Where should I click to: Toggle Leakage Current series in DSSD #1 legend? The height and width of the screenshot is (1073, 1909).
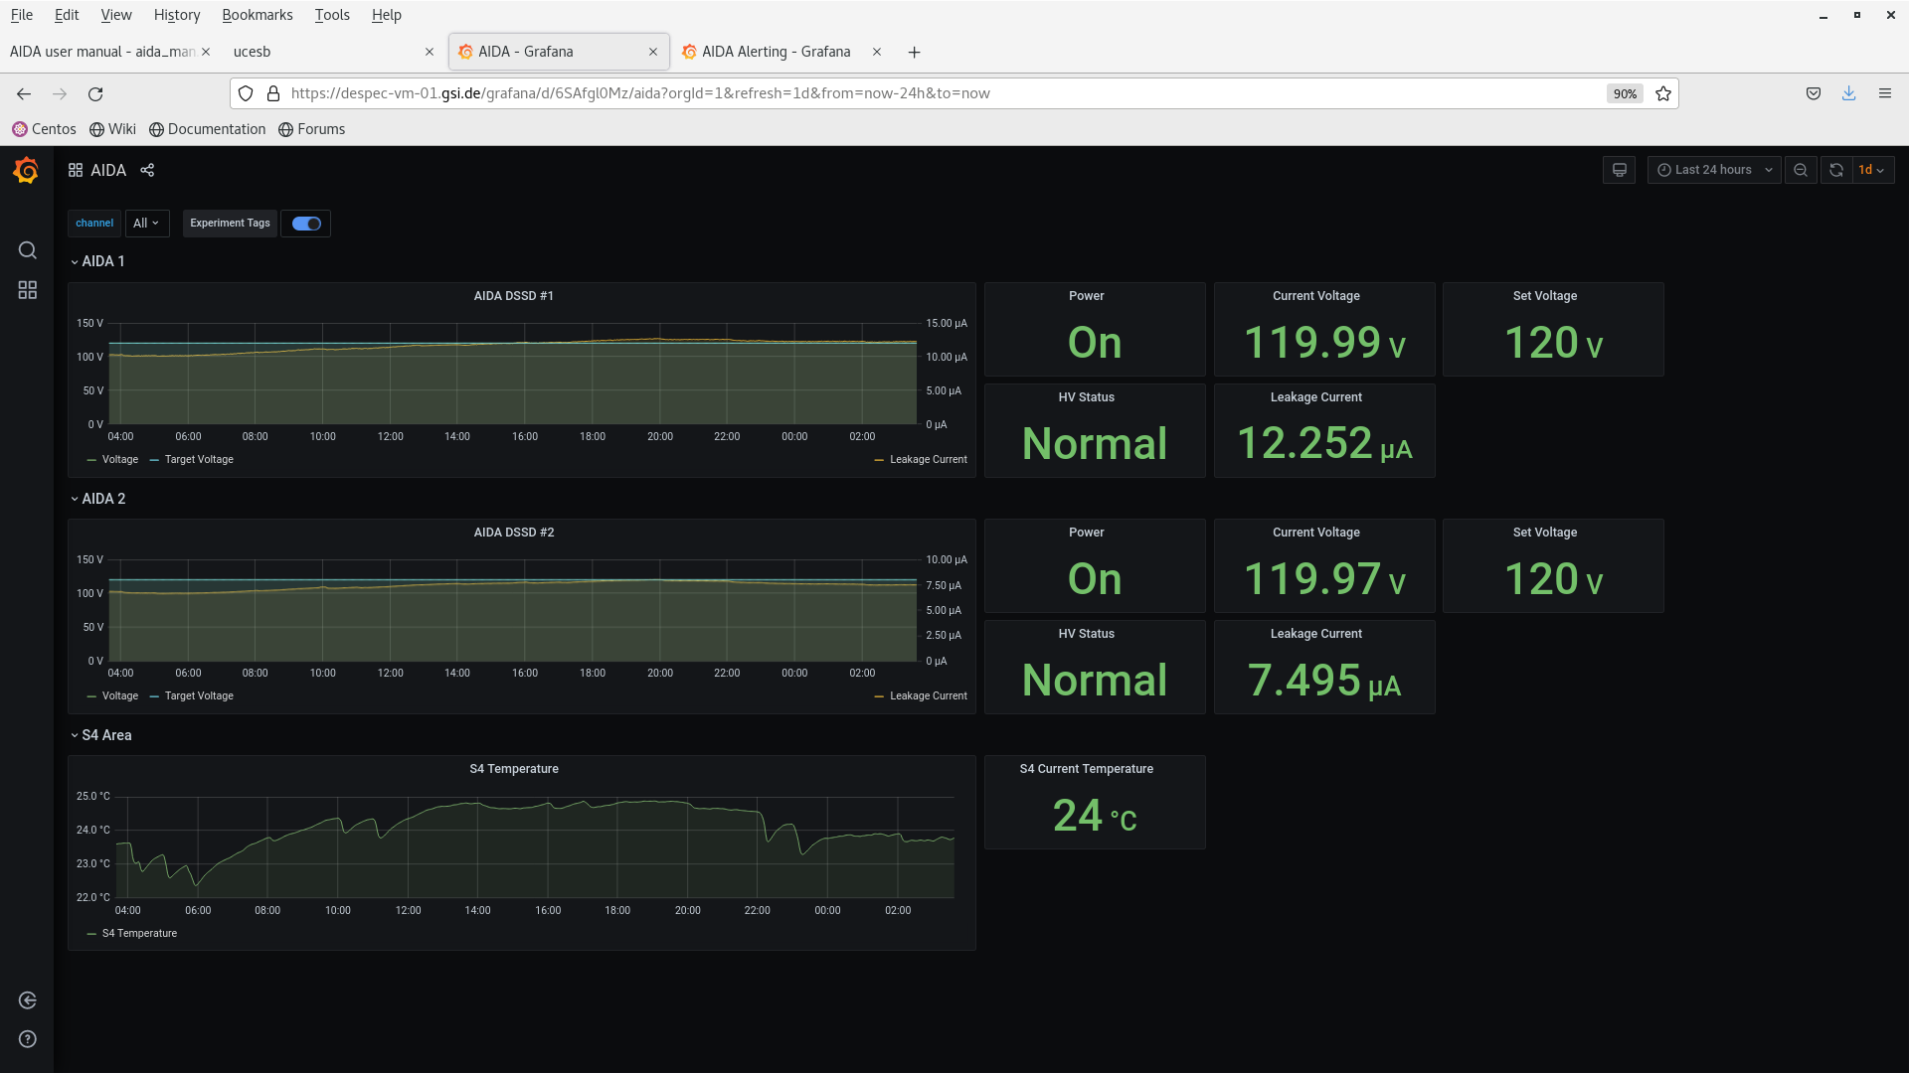[928, 460]
